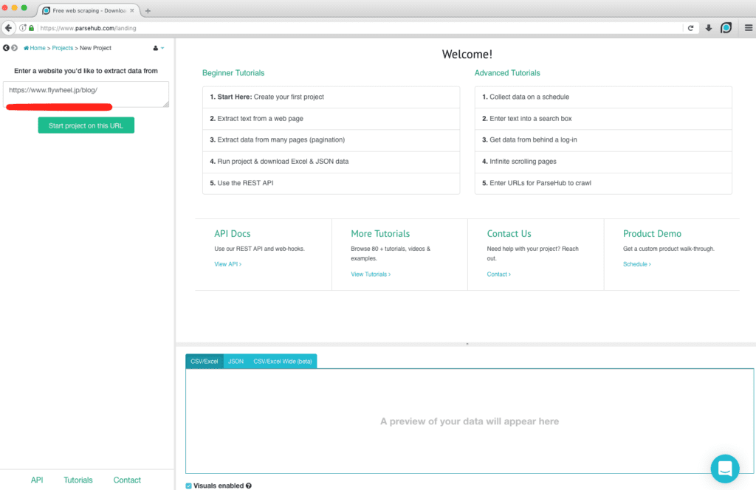The width and height of the screenshot is (756, 490).
Task: Toggle the Visuals enabled checkbox
Action: [x=188, y=486]
